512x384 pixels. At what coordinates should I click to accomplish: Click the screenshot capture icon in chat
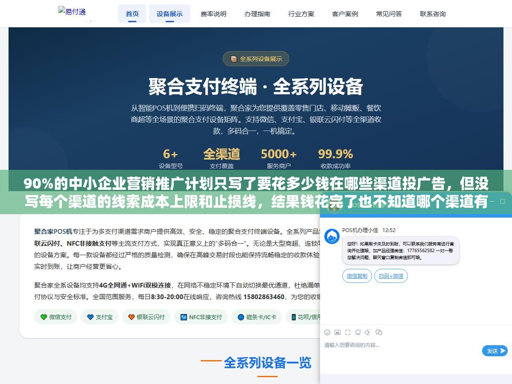(348, 332)
